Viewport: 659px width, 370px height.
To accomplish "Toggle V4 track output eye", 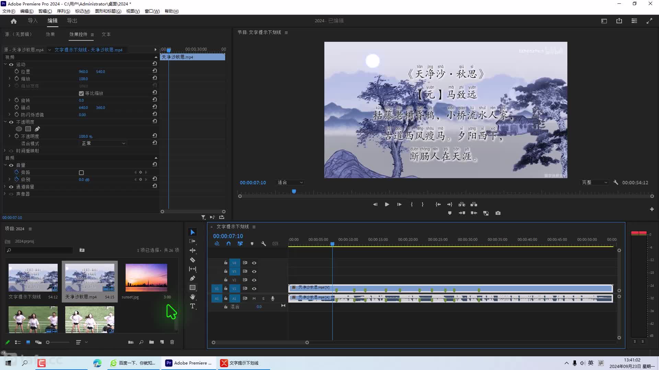I will 254,263.
